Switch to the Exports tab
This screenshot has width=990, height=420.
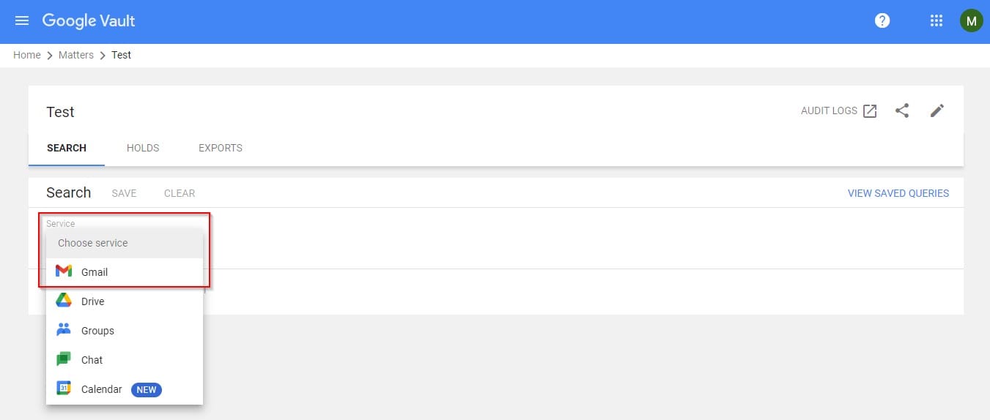(x=221, y=148)
